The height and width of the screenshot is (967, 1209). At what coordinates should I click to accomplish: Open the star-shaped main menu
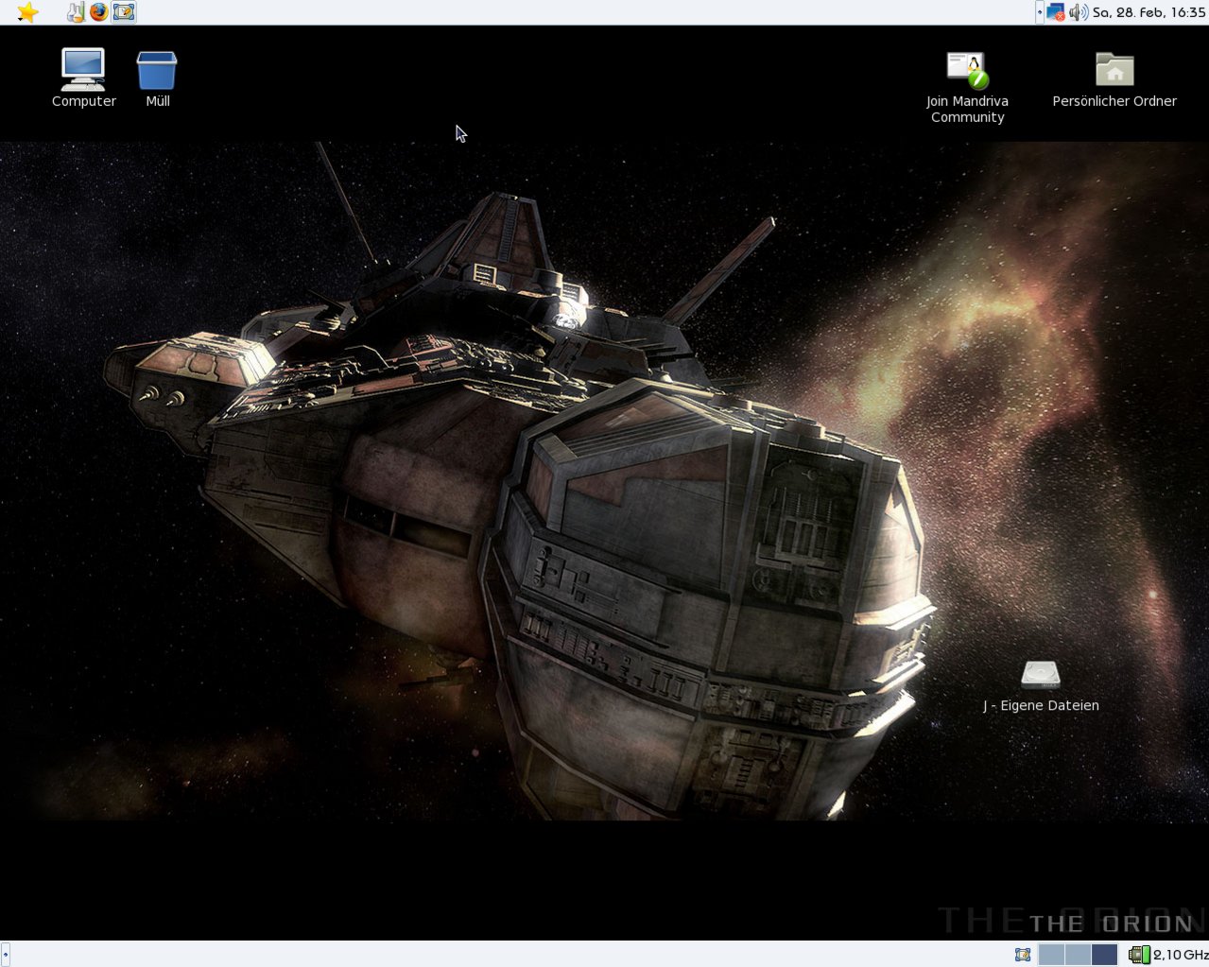click(x=27, y=12)
